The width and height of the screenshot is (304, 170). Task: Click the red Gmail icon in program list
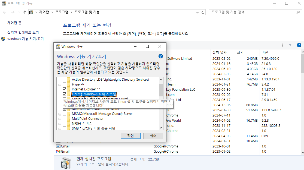tap(58, 152)
